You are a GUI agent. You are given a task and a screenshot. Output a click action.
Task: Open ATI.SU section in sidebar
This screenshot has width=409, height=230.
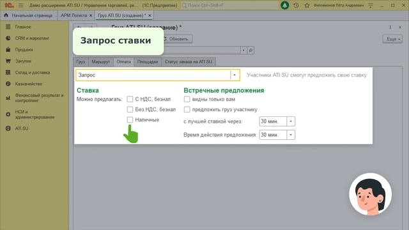tap(21, 128)
